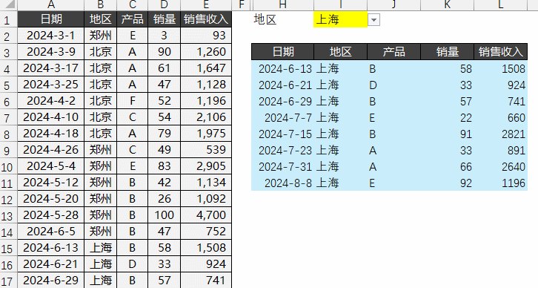Select column D header
Viewport: 538px width, 288px height.
click(165, 4)
